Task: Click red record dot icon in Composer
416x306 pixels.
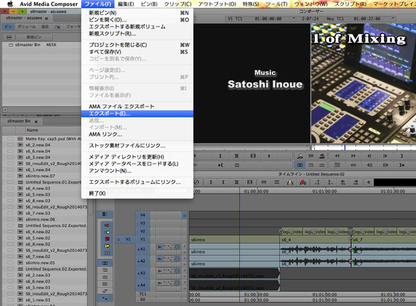Action: [268, 156]
